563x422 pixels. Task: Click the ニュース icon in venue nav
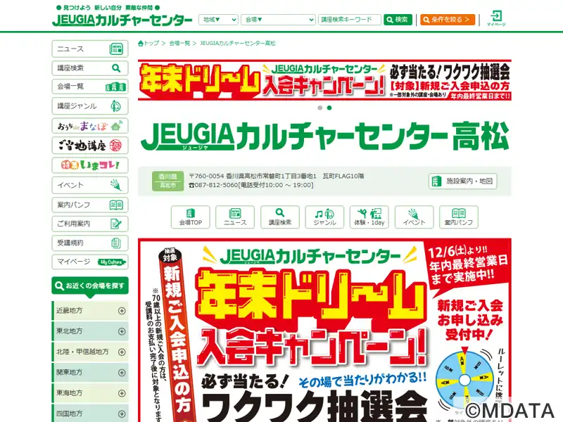coord(235,217)
